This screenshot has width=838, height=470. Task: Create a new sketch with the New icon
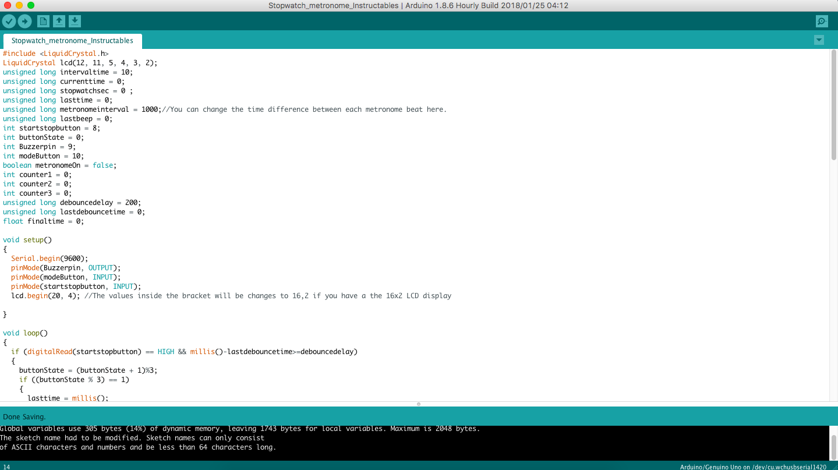pos(43,22)
